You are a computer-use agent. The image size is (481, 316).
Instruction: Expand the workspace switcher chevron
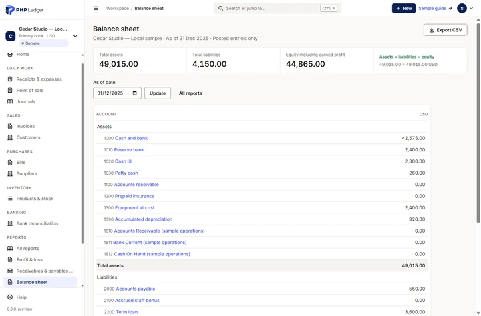[x=75, y=36]
